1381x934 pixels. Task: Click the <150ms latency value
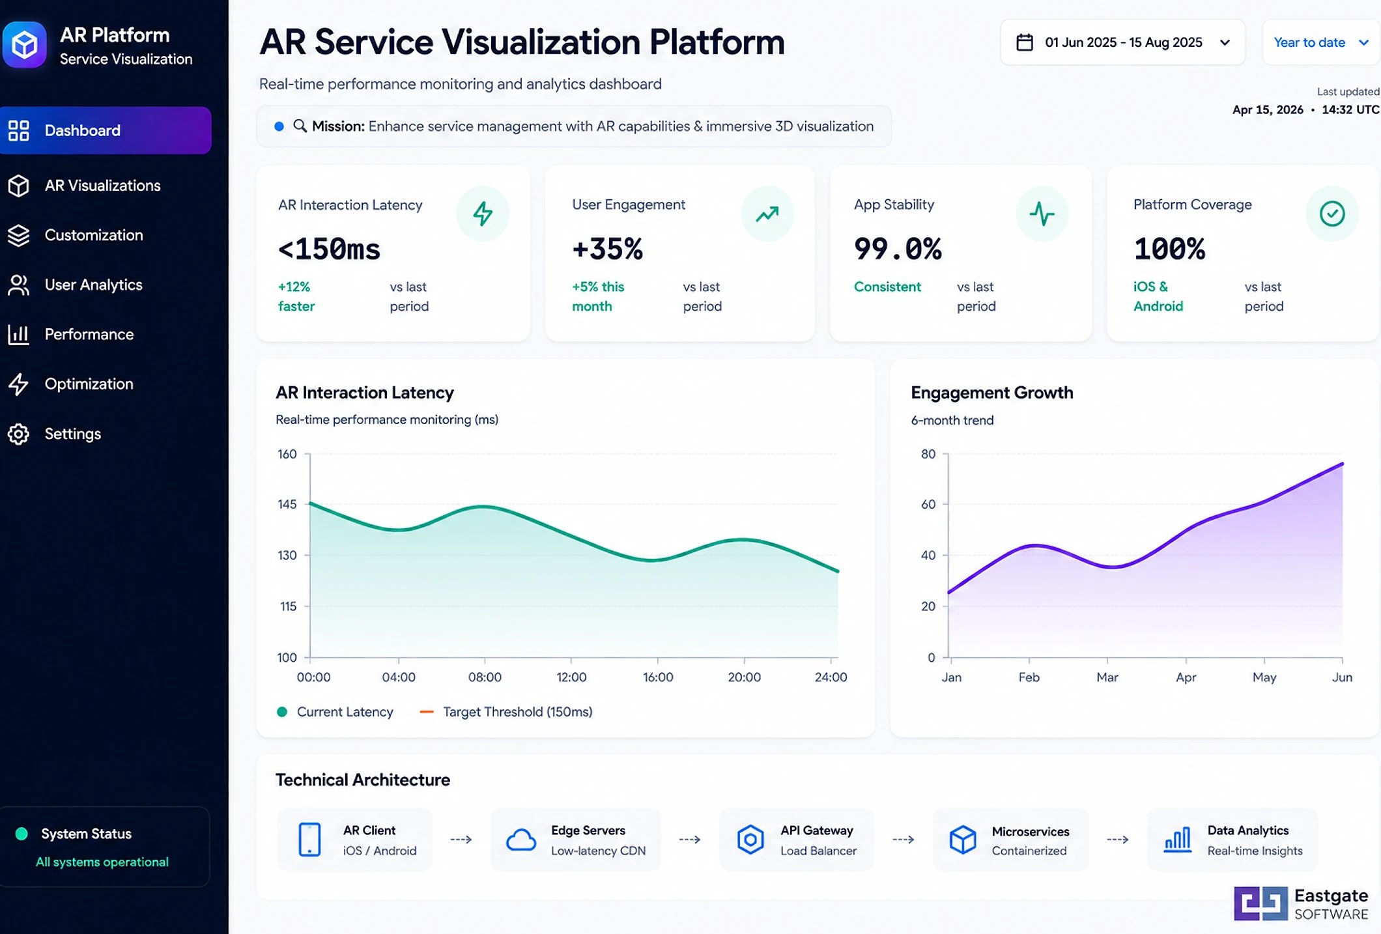coord(329,249)
